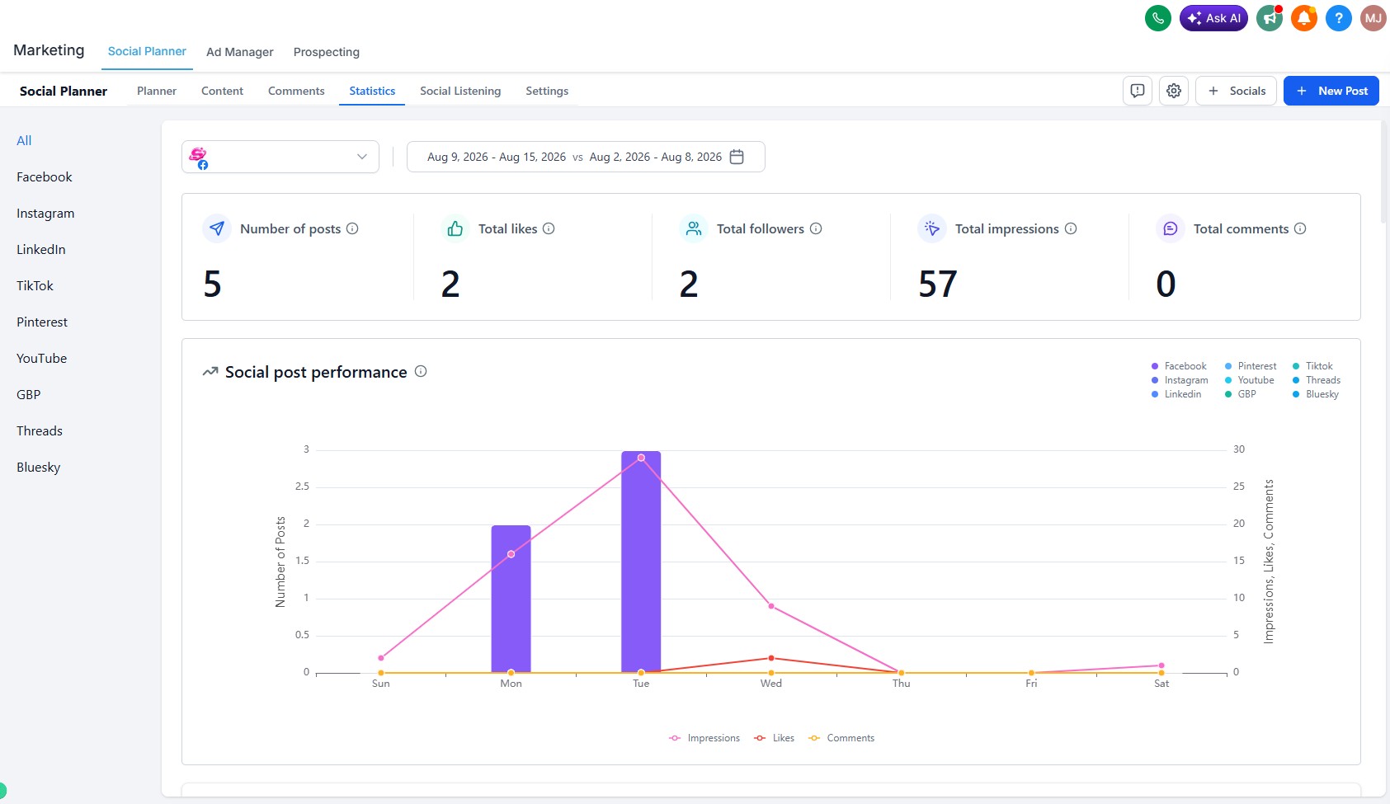Image resolution: width=1390 pixels, height=804 pixels.
Task: Toggle the Impressions series in chart legend
Action: (x=704, y=738)
